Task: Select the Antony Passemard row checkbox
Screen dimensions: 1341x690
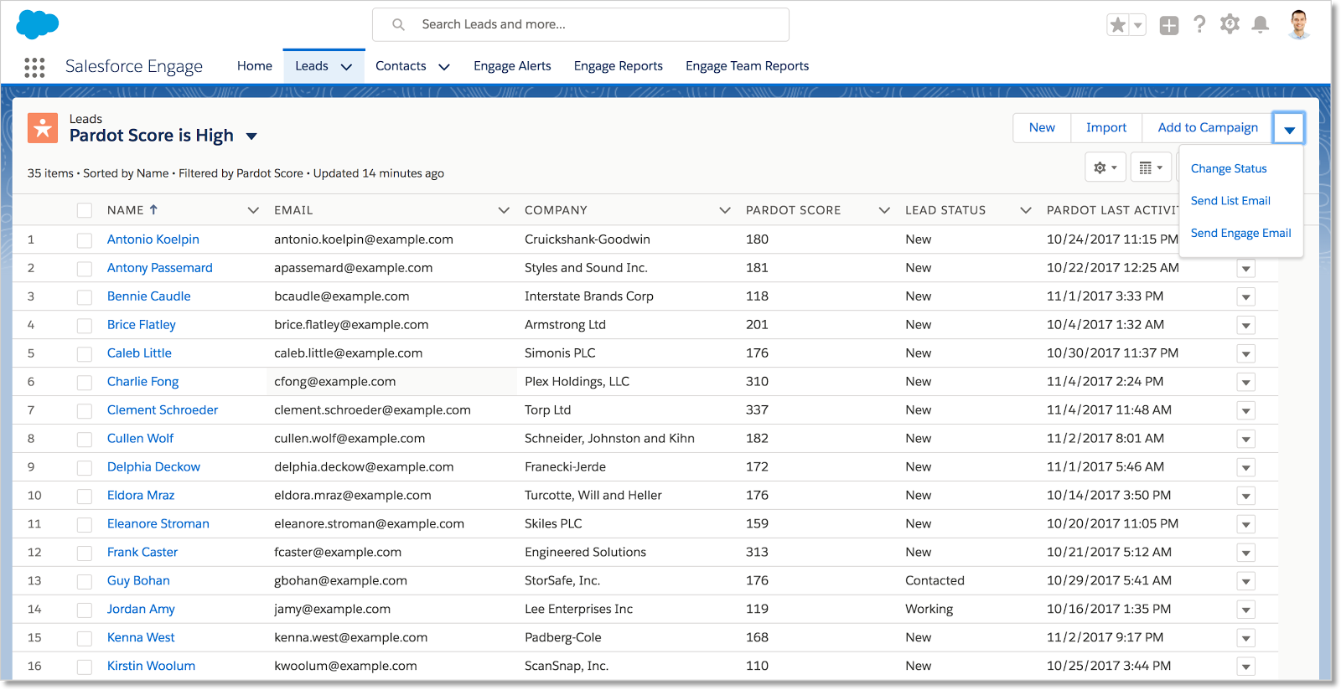Action: tap(85, 269)
